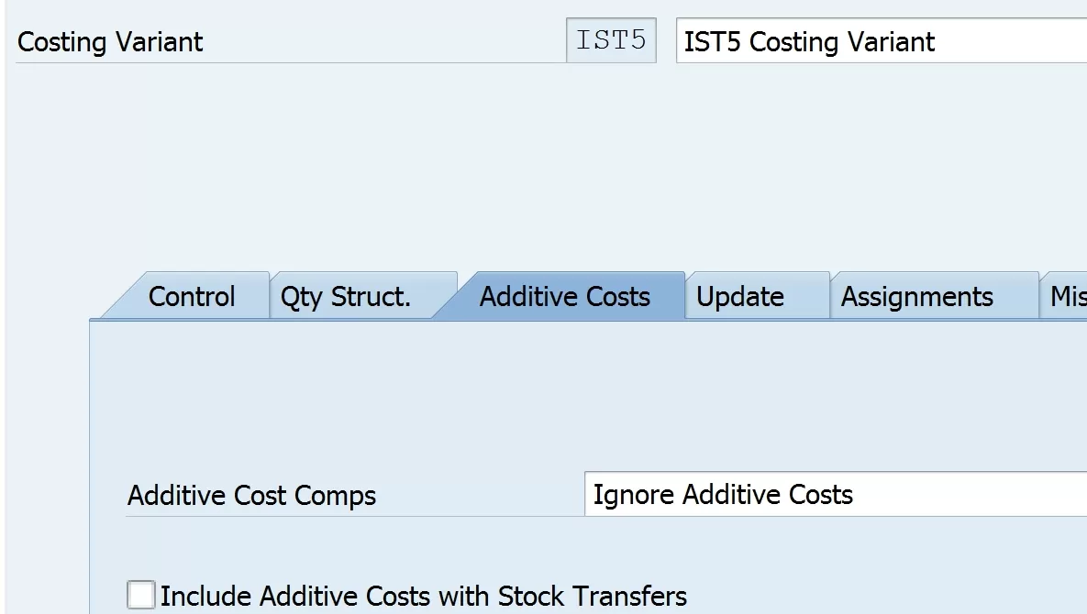Click the 'Include Additive Costs with Stock Transfers' label text

click(x=423, y=597)
